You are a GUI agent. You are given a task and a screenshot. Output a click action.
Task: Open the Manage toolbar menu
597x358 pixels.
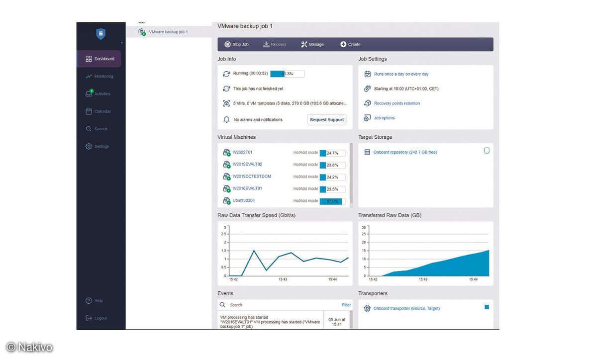click(x=312, y=44)
